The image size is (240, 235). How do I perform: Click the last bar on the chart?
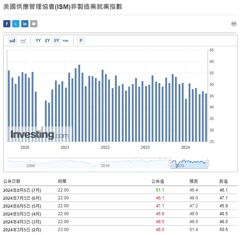click(206, 117)
